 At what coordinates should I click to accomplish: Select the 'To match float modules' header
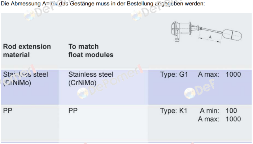pos(91,50)
